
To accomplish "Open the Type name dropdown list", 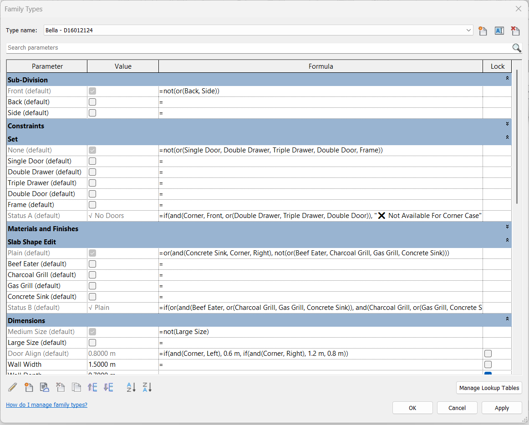I will tap(469, 30).
